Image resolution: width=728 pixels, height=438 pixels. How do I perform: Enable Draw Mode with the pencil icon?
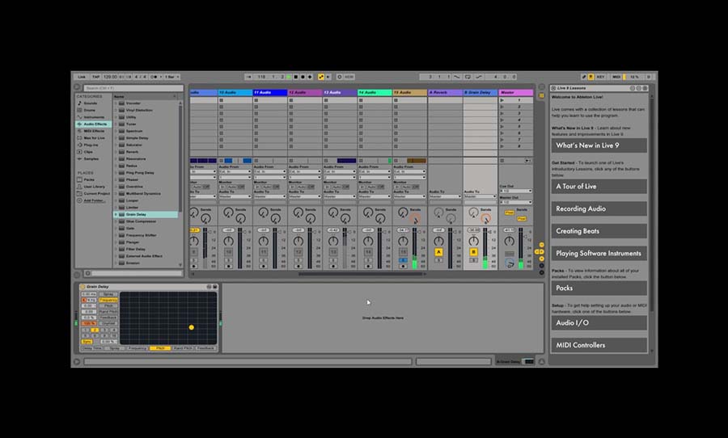pos(583,77)
